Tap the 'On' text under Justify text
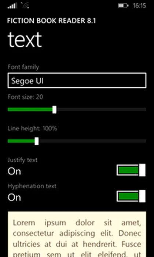 (x=14, y=171)
